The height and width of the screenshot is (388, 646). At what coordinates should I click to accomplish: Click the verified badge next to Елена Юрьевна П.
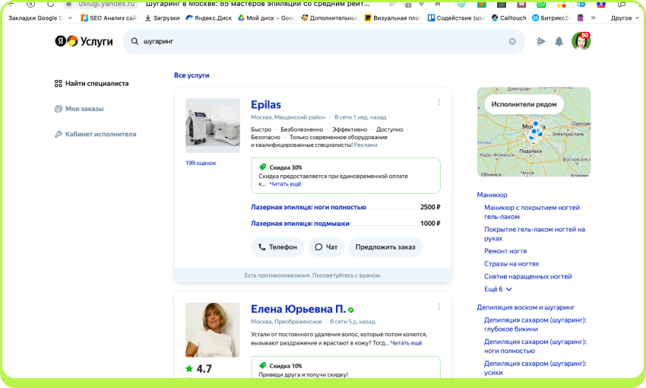tap(350, 310)
